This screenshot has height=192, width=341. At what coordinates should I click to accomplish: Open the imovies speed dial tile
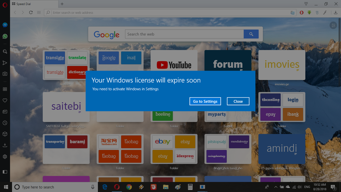click(282, 65)
